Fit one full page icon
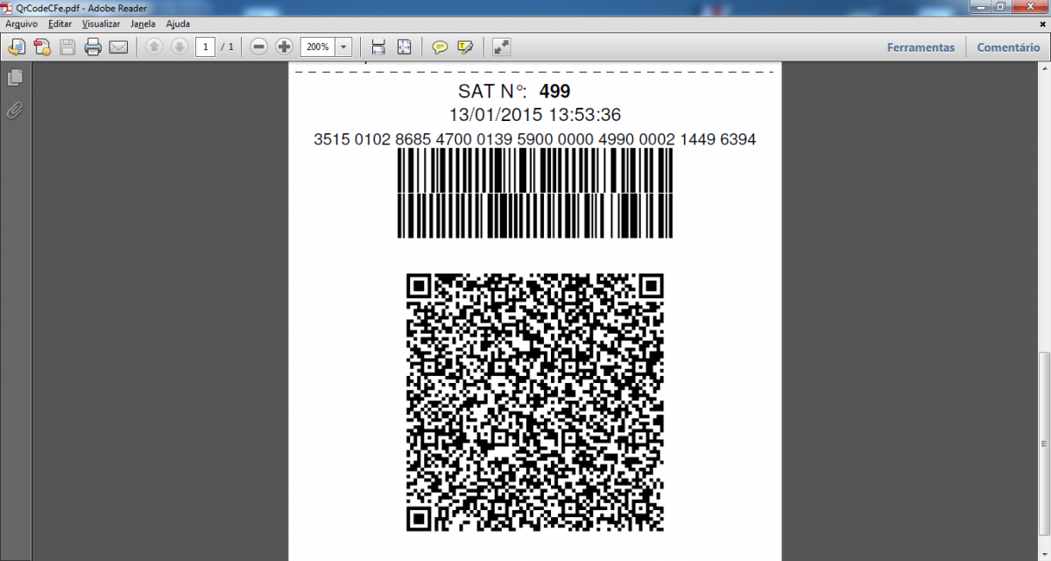 [404, 47]
